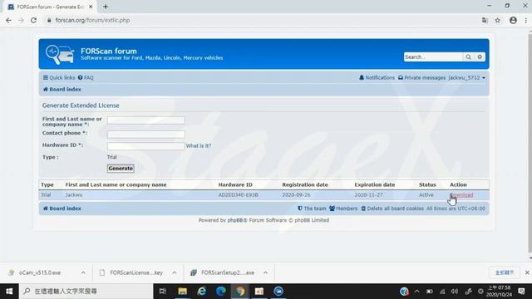Expand the jackwu_5712 user dropdown

467,77
